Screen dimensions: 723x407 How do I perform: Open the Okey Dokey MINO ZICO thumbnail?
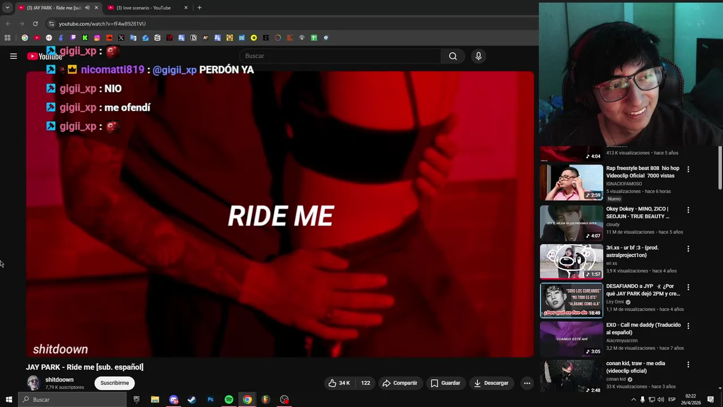tap(572, 223)
